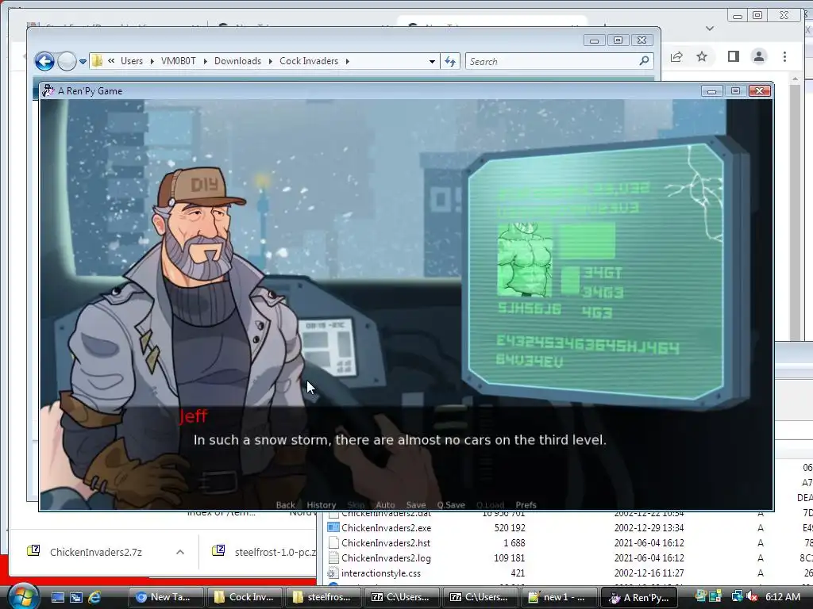Click the folder icon in Explorer address bar
The height and width of the screenshot is (609, 813).
[97, 61]
